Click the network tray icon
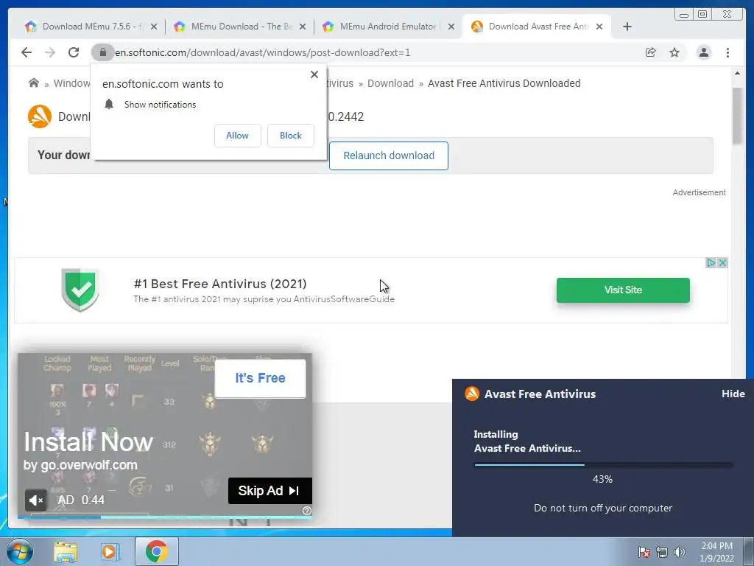This screenshot has width=754, height=566. pos(662,552)
